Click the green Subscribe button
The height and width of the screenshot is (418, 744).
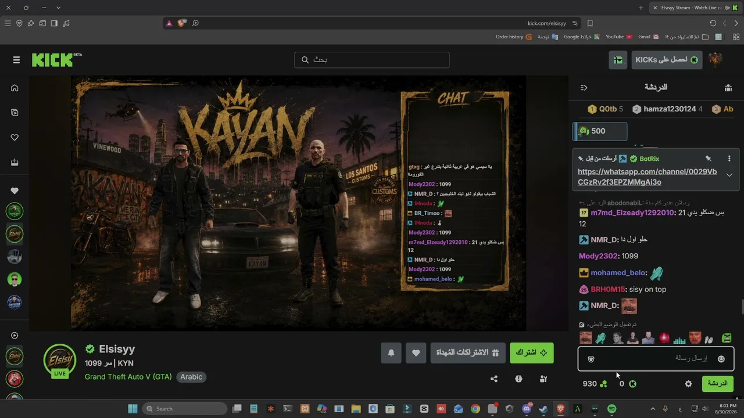532,352
